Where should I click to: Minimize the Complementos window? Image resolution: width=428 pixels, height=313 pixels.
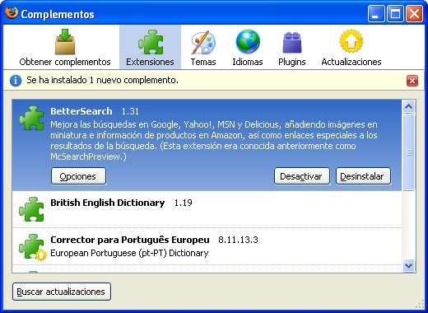[376, 14]
